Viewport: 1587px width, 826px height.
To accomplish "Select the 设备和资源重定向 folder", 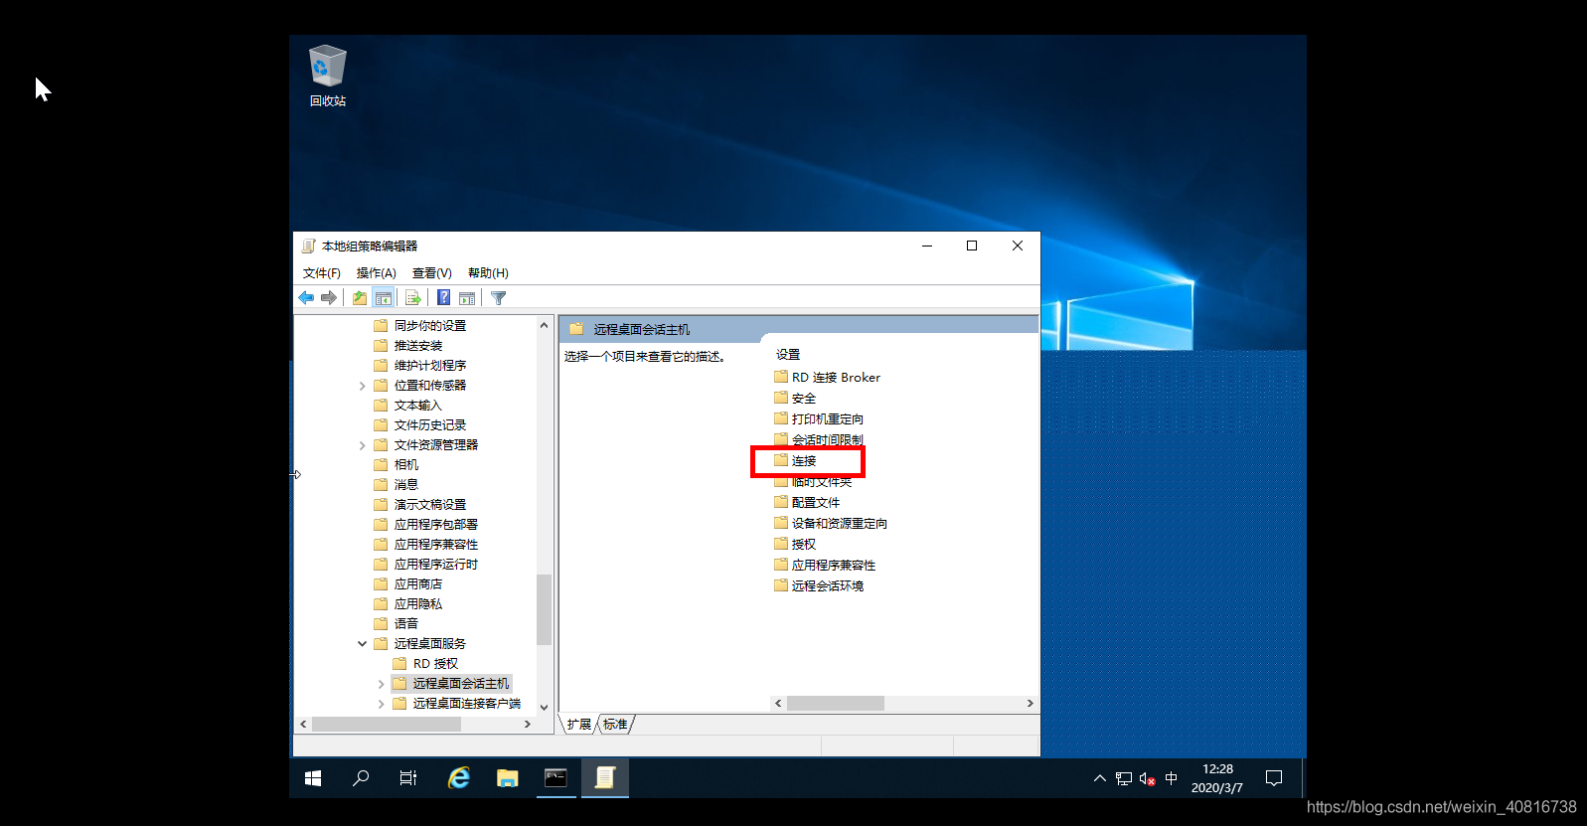I will (839, 524).
